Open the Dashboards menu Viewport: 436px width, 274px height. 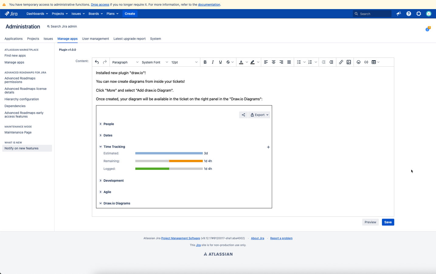[37, 14]
